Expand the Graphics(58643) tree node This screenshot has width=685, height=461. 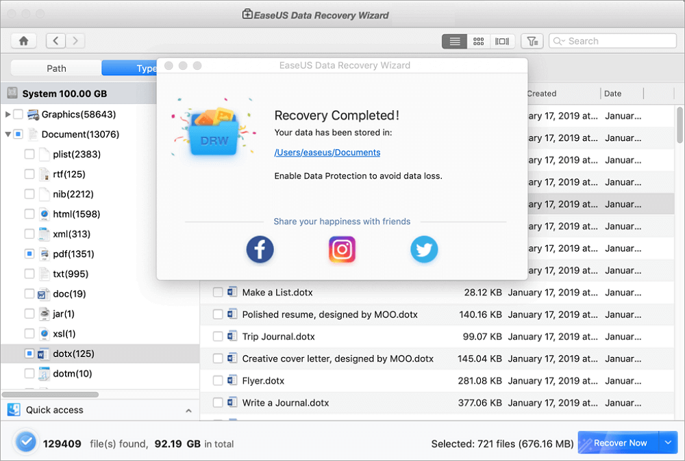pos(8,114)
